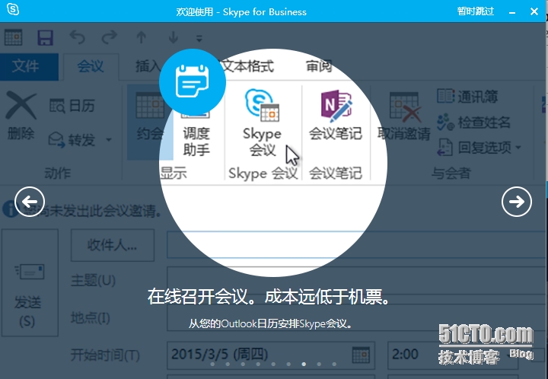The width and height of the screenshot is (548, 379).
Task: Click the redo arrow in quick access toolbar
Action: tap(110, 37)
